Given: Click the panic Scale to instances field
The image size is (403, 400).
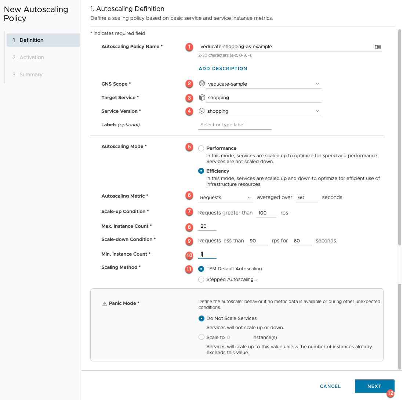Looking at the screenshot, I should pos(235,338).
